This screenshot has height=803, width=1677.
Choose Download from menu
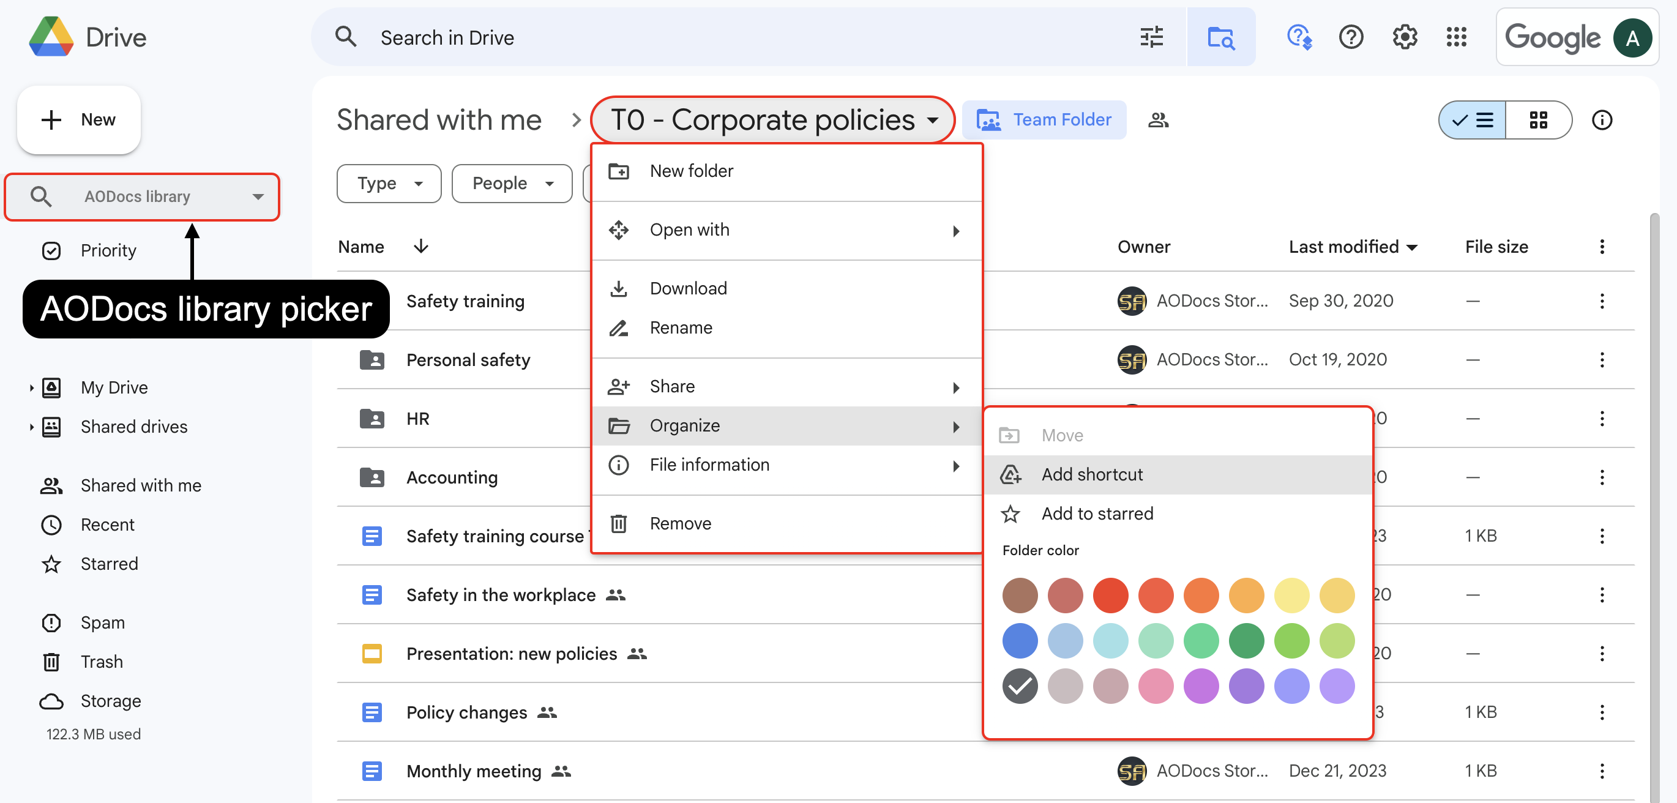(x=786, y=288)
